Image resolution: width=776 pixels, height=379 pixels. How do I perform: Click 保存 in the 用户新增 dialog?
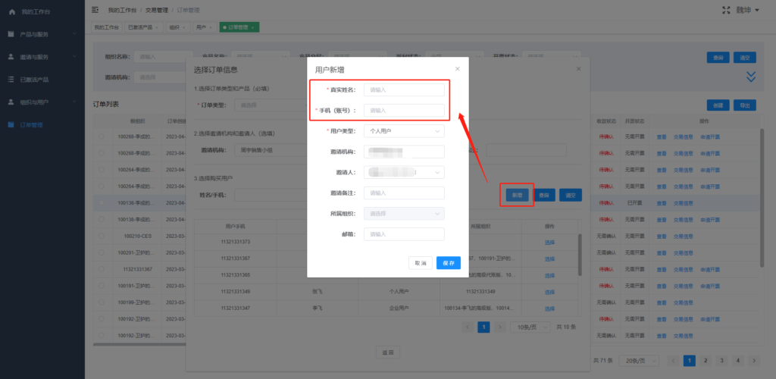[x=449, y=263]
